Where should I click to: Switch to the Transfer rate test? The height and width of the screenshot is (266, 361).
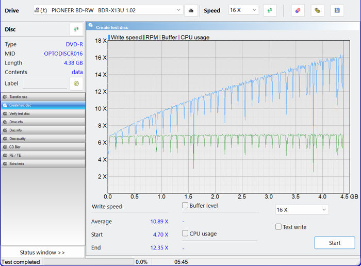43,97
